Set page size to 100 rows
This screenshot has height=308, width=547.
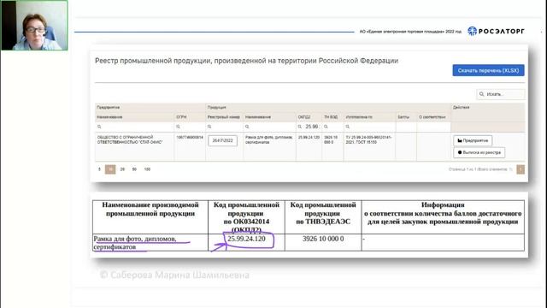pyautogui.click(x=147, y=169)
